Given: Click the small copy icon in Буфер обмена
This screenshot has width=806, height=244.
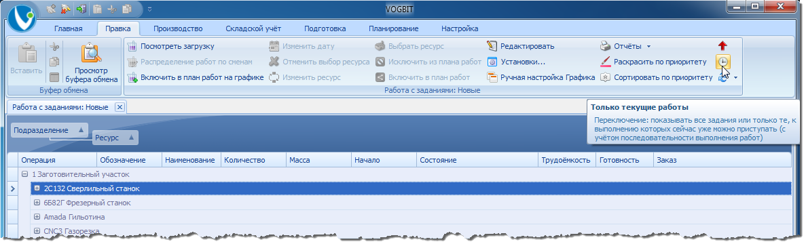Looking at the screenshot, I should pyautogui.click(x=54, y=62).
